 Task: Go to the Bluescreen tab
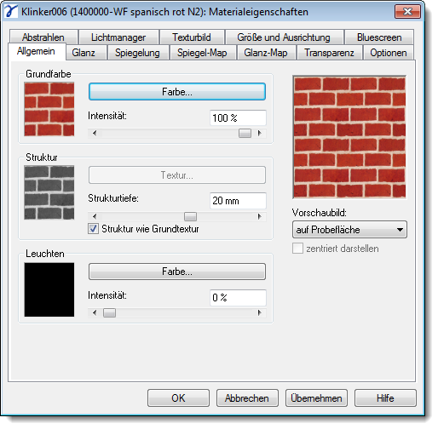point(379,37)
